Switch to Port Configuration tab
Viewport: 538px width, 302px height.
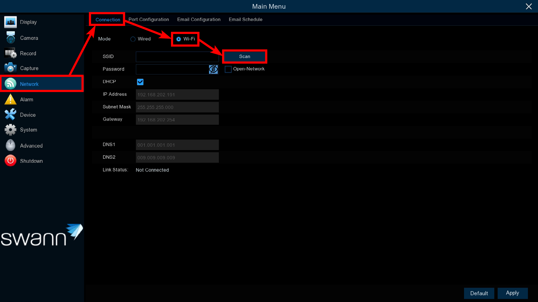(x=149, y=19)
